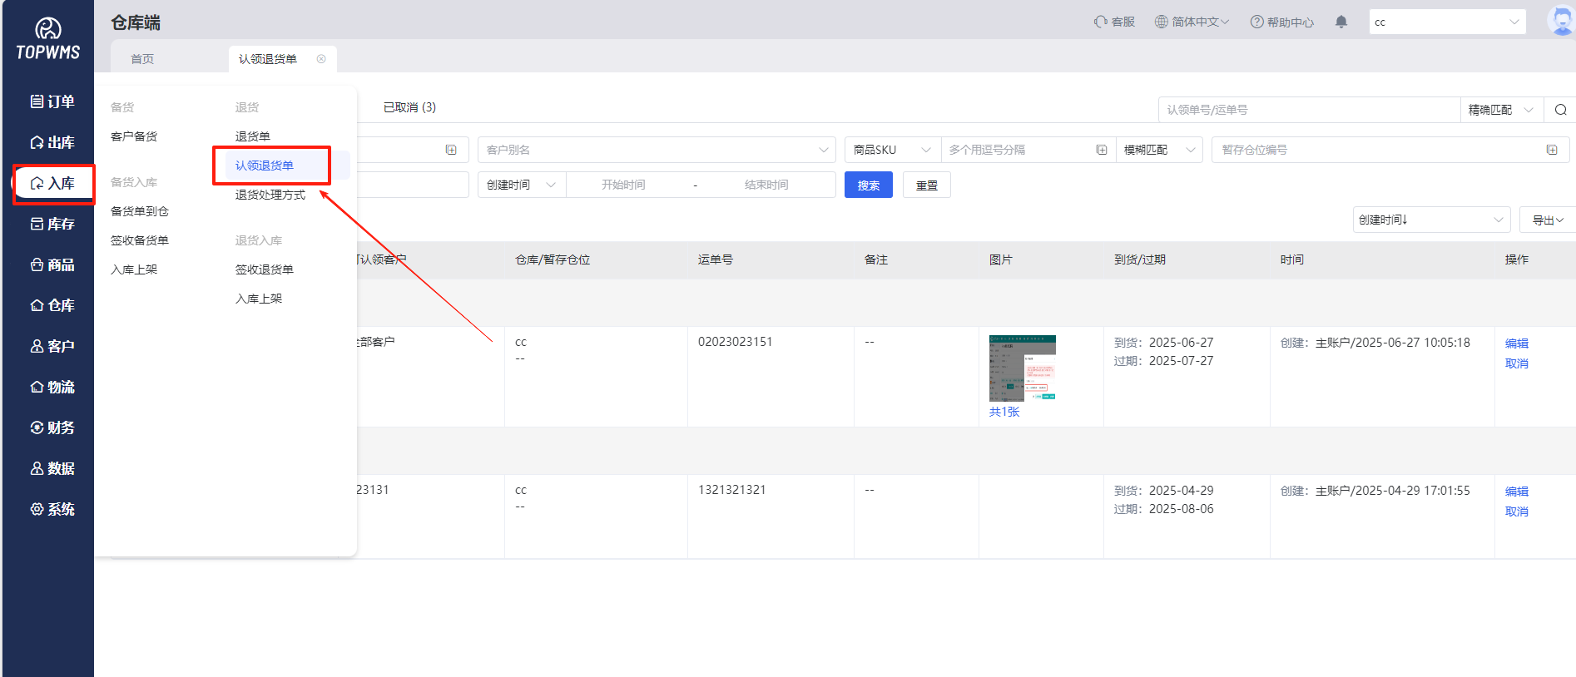Select 入库上架 under 退货入库

(259, 299)
